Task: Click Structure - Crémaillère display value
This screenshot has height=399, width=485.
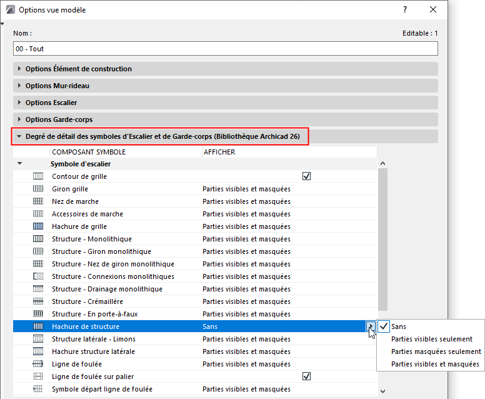Action: 246,301
